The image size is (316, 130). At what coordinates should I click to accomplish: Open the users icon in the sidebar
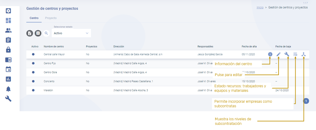[9, 30]
